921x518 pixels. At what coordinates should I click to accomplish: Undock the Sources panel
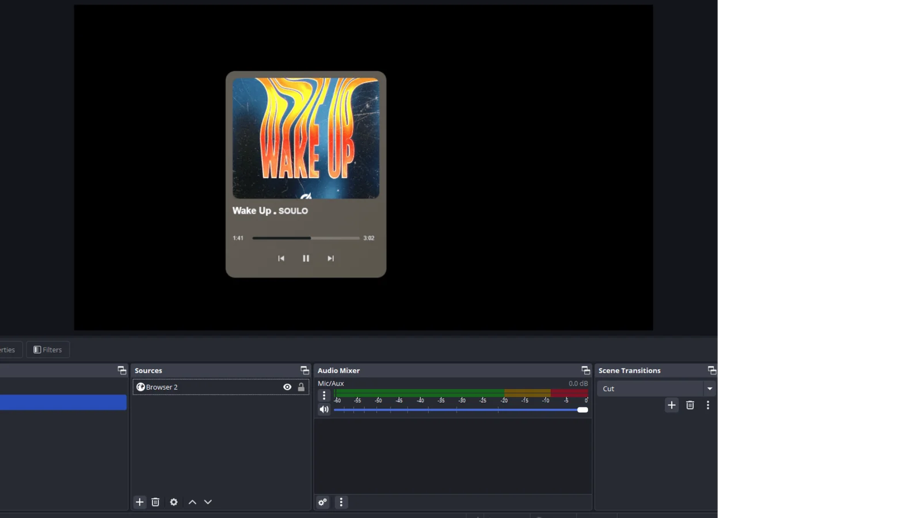click(x=305, y=370)
